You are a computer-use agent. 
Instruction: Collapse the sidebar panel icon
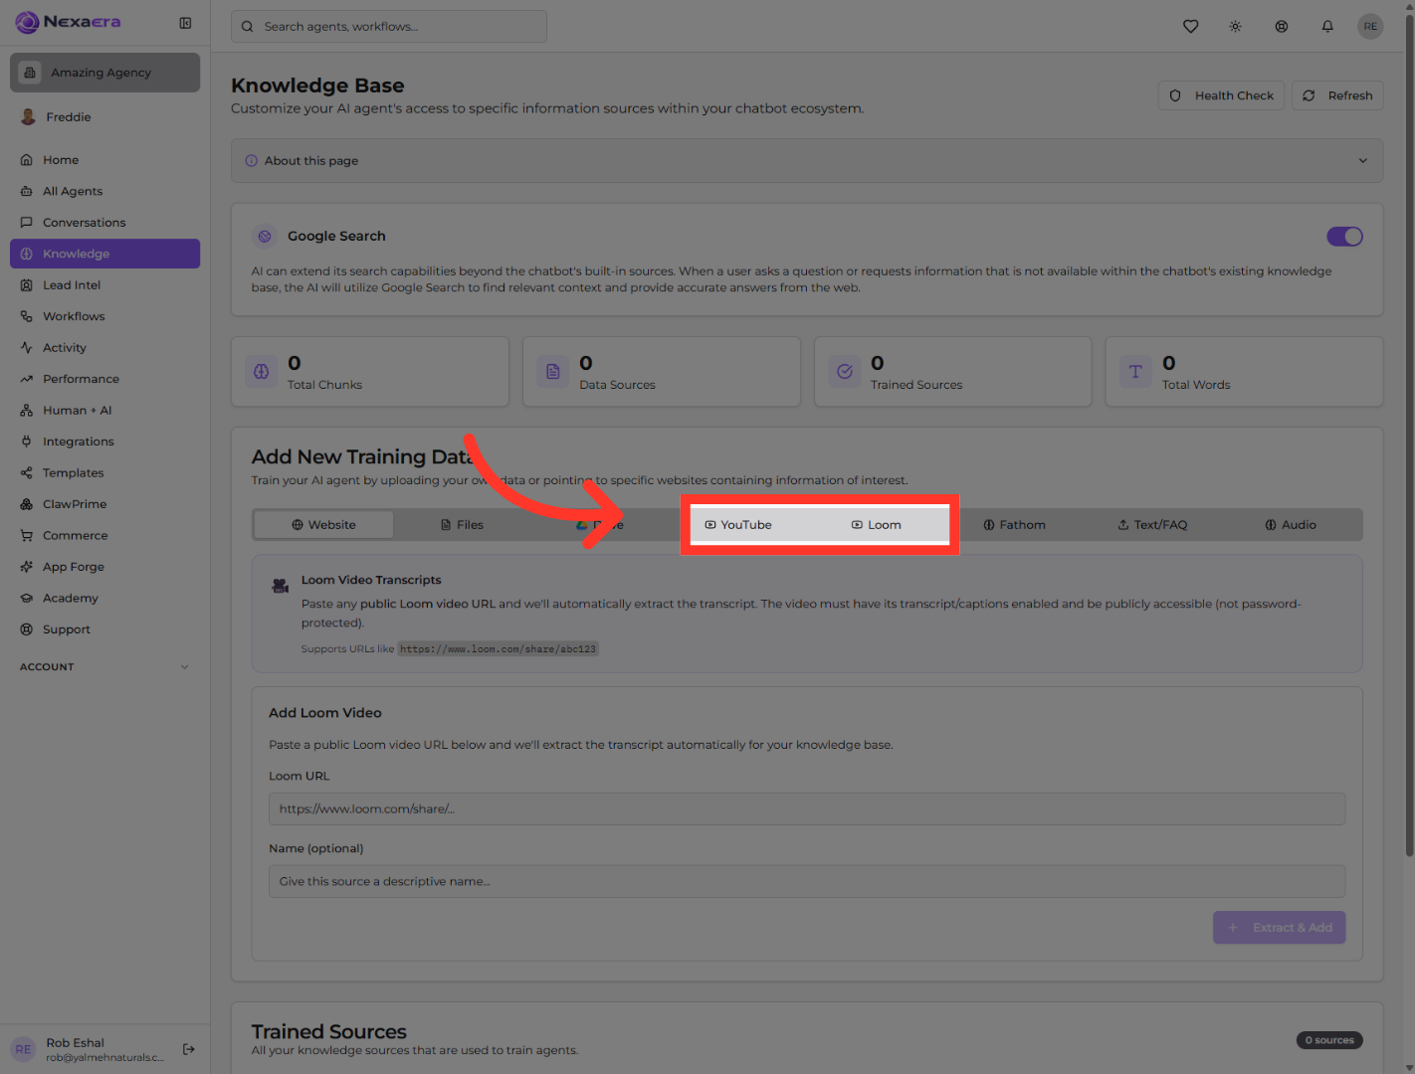(185, 23)
